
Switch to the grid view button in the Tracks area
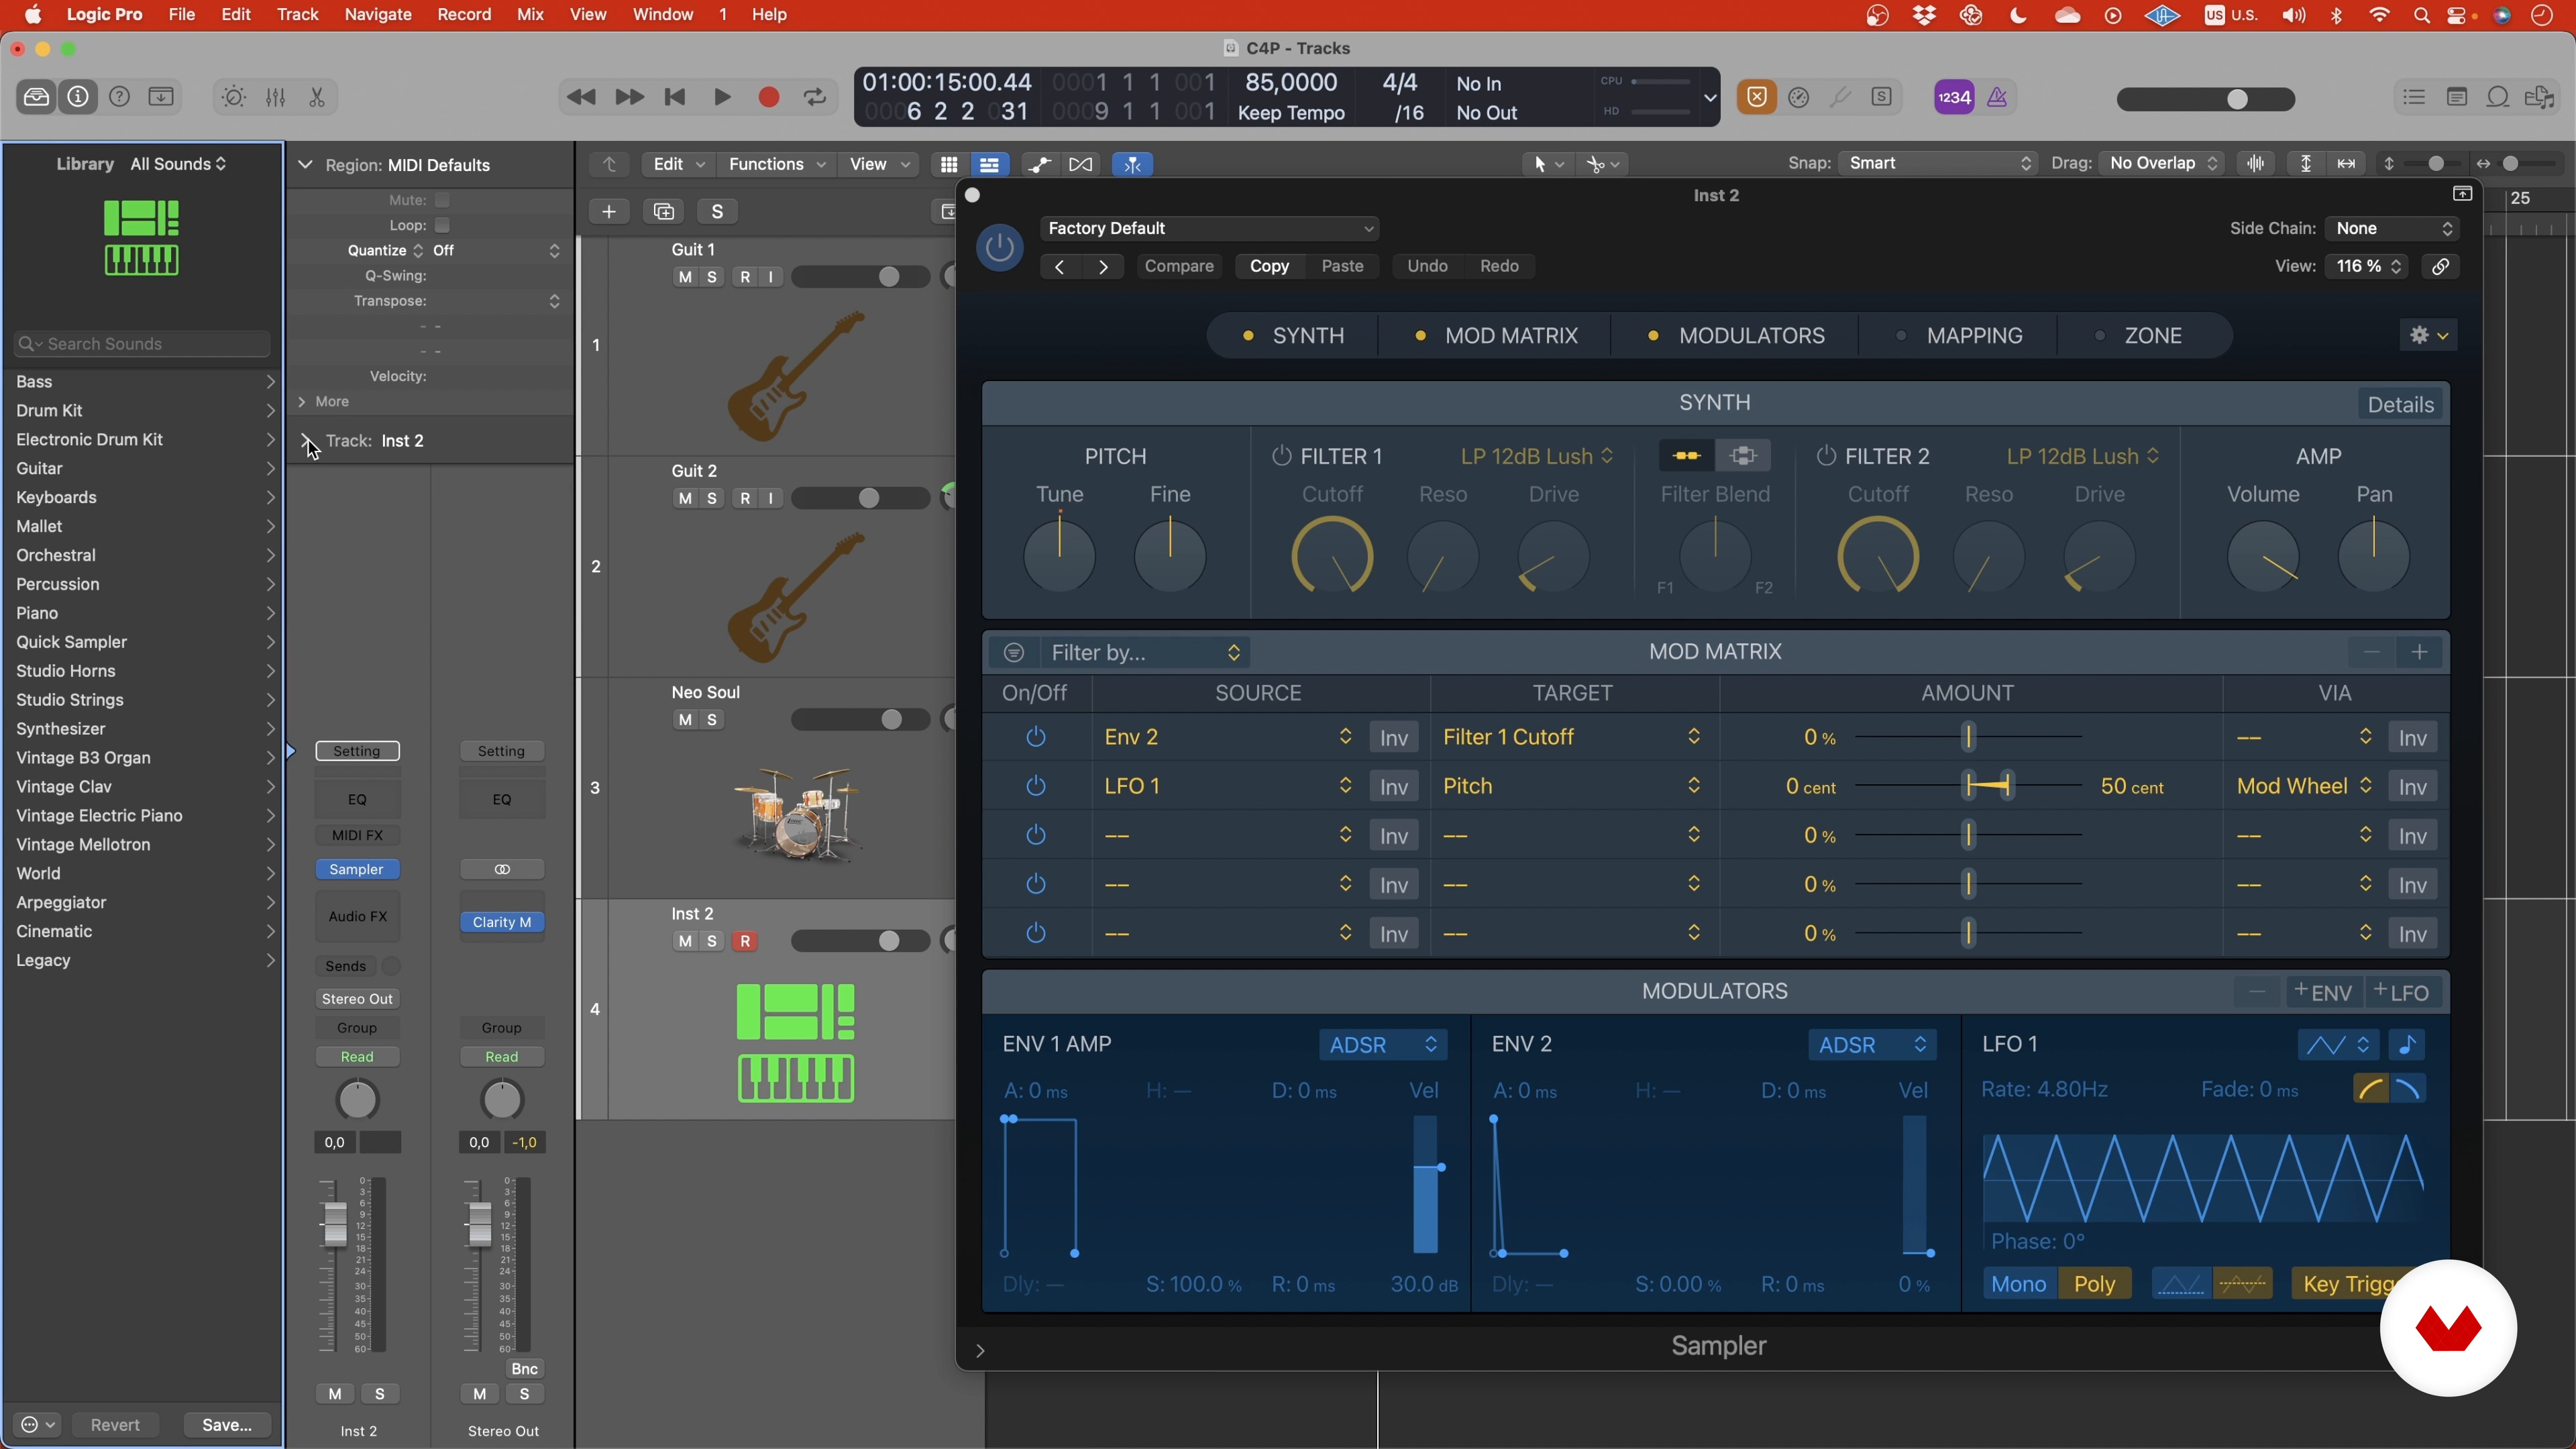click(949, 164)
